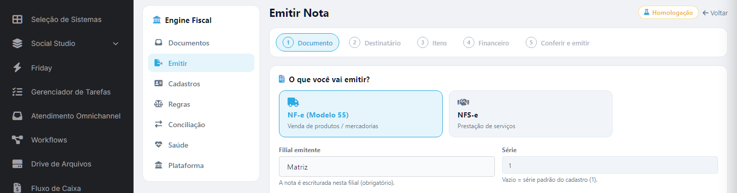This screenshot has height=193, width=737.
Task: Select the NF-e (Modelo 55) card
Action: pos(361,114)
